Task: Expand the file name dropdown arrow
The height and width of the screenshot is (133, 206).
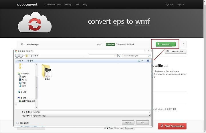Action: [149, 112]
